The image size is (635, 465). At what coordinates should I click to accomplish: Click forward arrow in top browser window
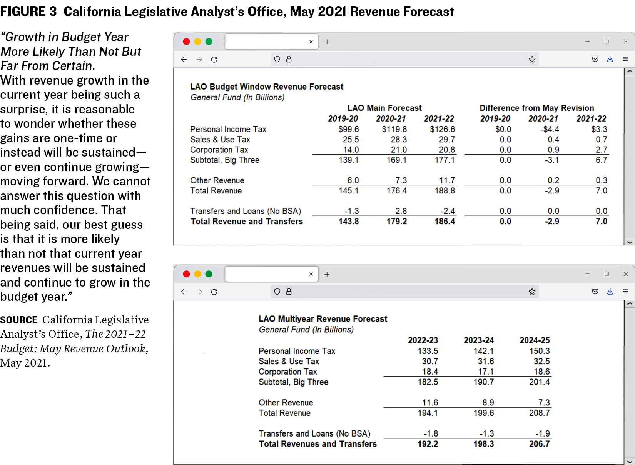click(199, 59)
